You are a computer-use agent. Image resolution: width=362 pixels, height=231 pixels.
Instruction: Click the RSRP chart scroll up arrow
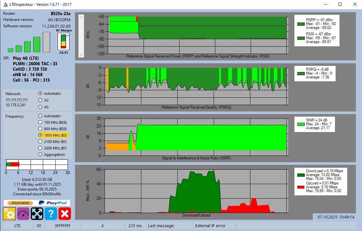click(x=81, y=17)
